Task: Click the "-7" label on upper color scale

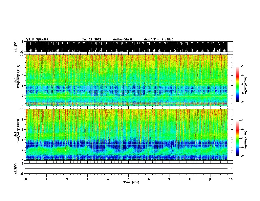Action: (x=242, y=102)
